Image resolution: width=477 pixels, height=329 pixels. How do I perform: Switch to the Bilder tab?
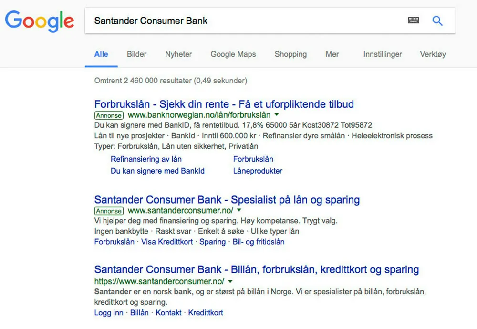pyautogui.click(x=136, y=54)
